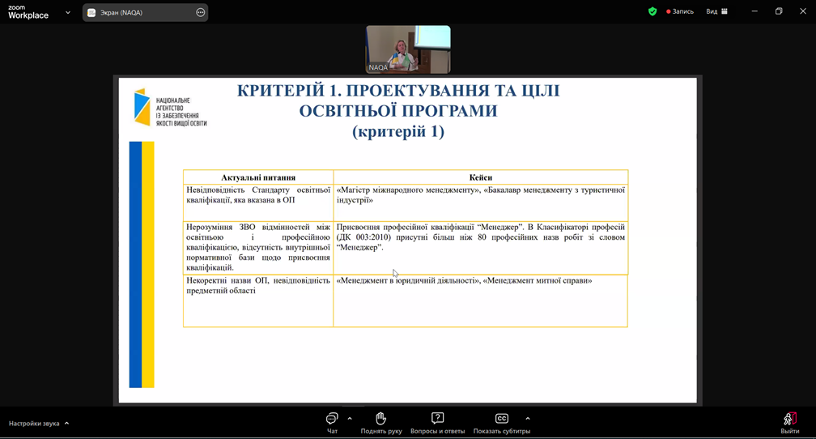Select the Экран (NAQA) screen share tab
The height and width of the screenshot is (439, 816).
[145, 12]
